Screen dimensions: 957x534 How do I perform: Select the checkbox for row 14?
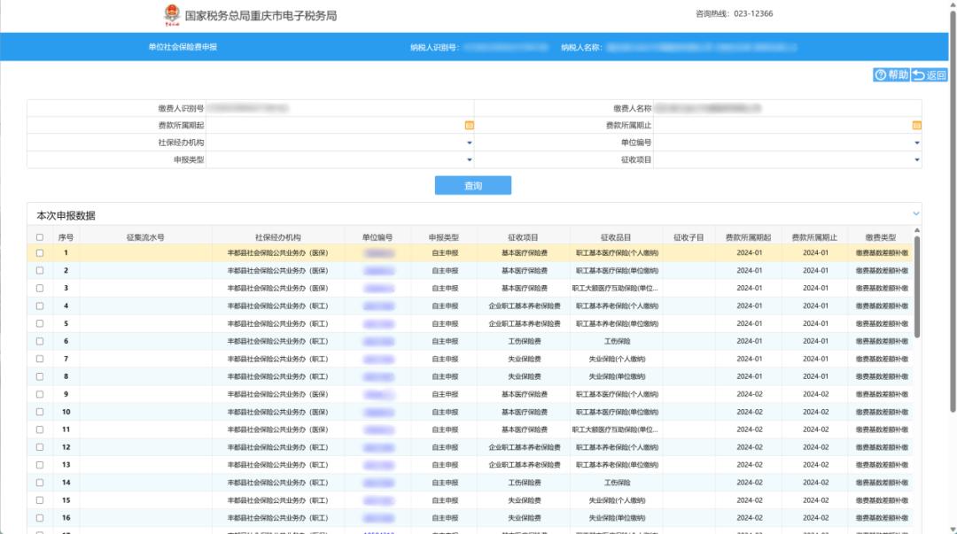(40, 484)
